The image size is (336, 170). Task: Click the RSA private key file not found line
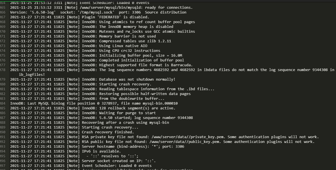pos(164,137)
